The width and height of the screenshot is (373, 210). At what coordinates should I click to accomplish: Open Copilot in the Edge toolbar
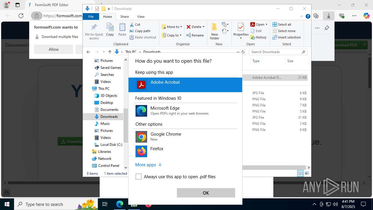point(366,16)
